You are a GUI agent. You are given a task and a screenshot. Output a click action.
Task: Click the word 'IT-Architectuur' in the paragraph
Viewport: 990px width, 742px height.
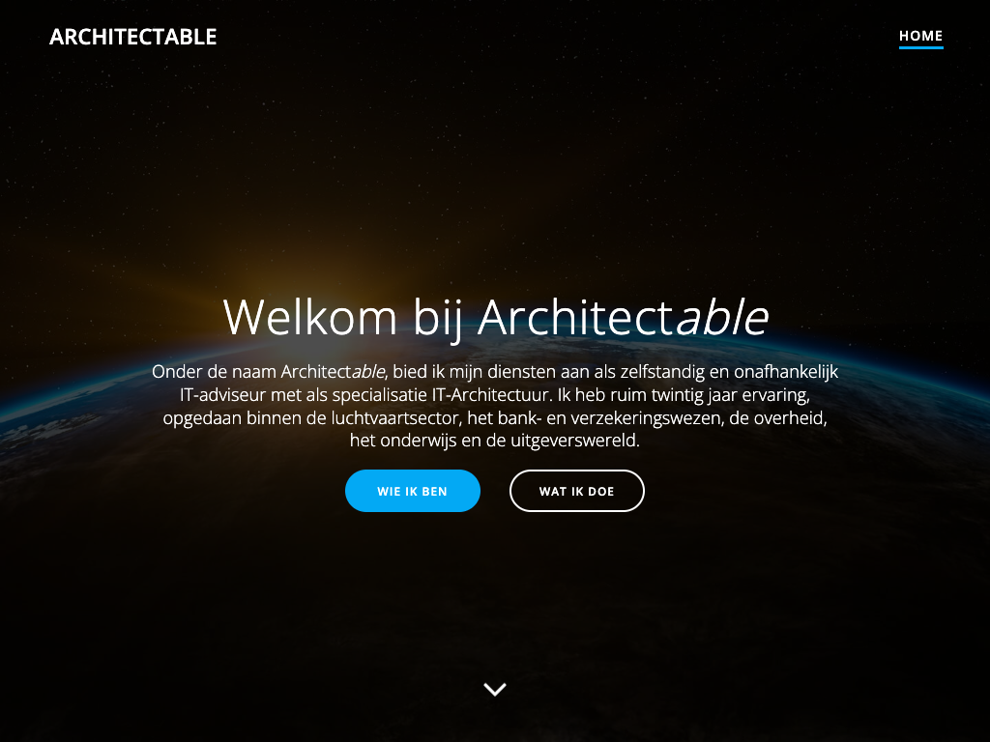tap(492, 395)
